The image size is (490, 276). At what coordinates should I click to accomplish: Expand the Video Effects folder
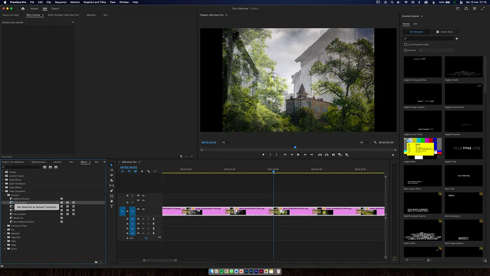pos(3,187)
